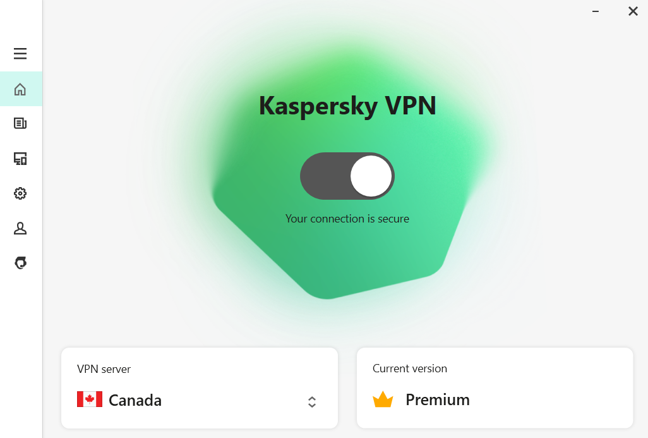Screen dimensions: 648x438
Task: Close the Kaspersky VPN window
Action: [x=633, y=11]
